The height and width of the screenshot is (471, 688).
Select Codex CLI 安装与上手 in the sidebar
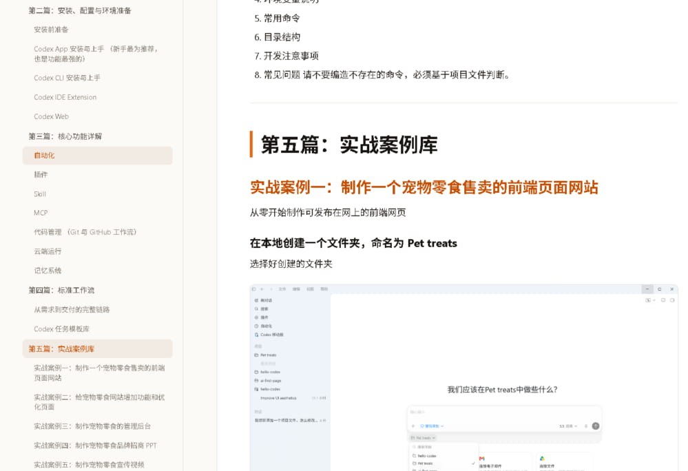point(67,78)
